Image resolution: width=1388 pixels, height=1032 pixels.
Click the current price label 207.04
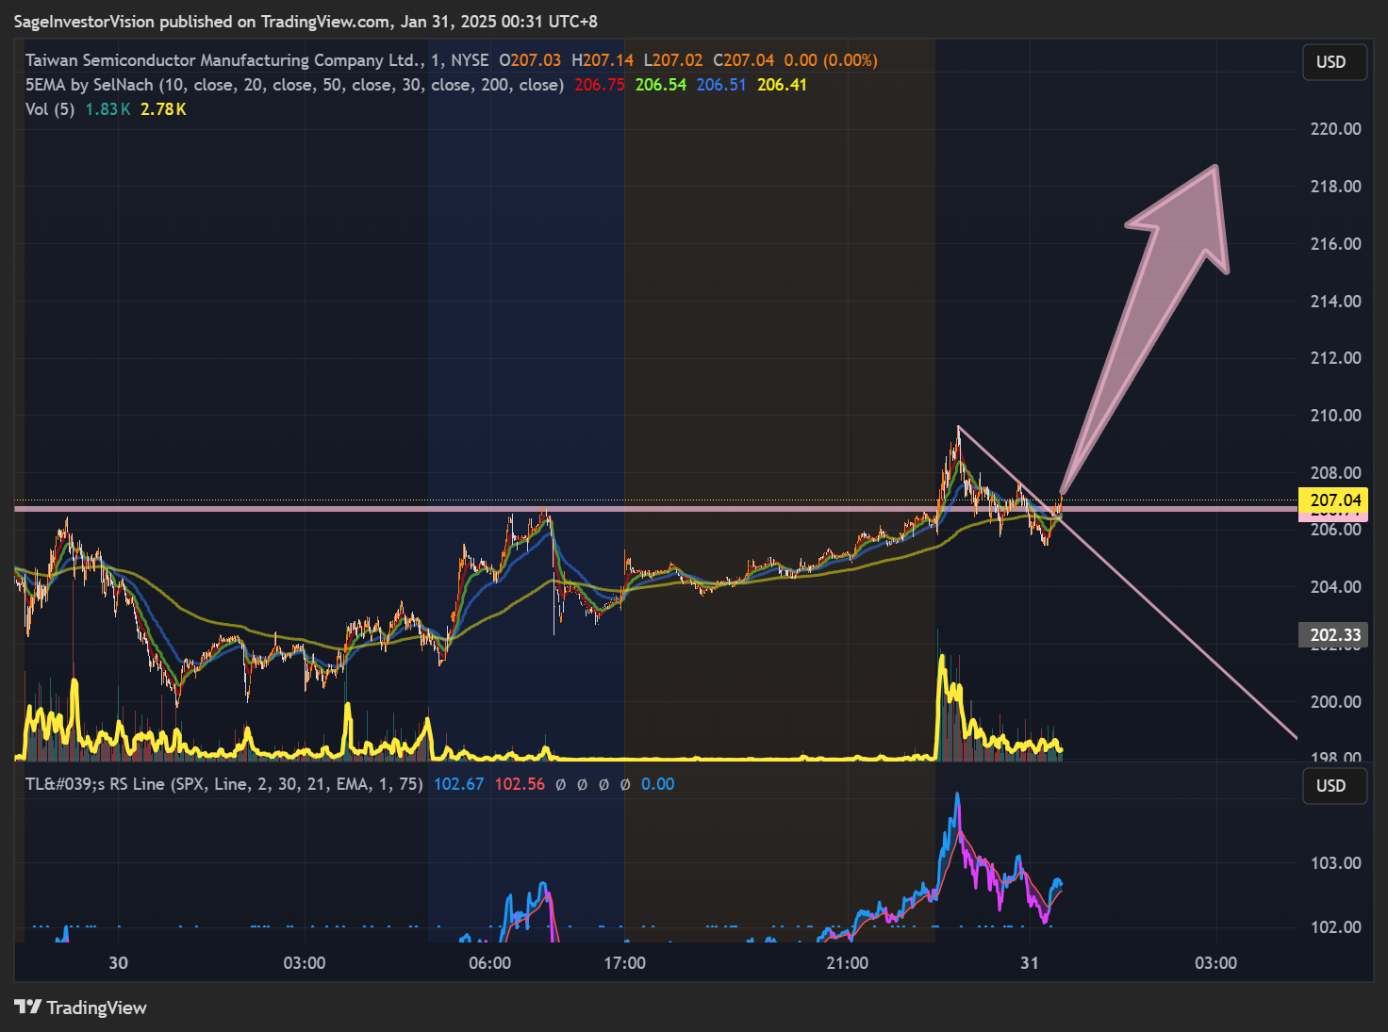[x=1335, y=500]
